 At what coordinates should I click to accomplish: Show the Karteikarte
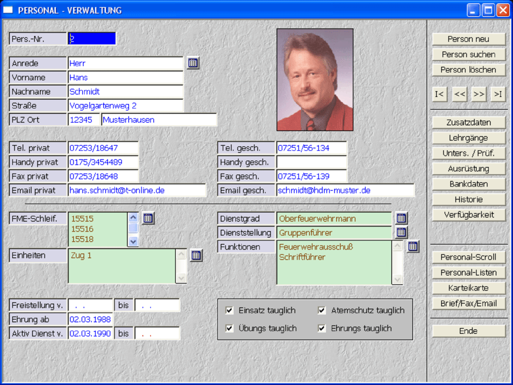click(468, 288)
